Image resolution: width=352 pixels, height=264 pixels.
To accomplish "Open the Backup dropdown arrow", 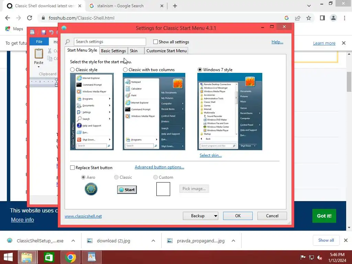I will pyautogui.click(x=216, y=216).
